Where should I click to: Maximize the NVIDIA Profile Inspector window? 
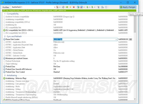(128, 2)
